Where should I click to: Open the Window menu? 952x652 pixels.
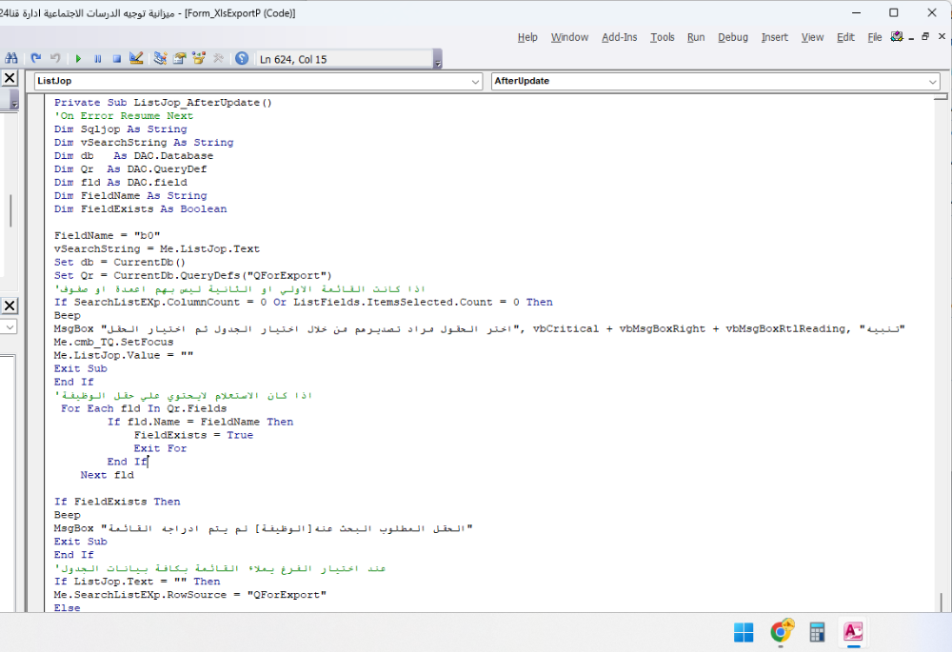(569, 37)
